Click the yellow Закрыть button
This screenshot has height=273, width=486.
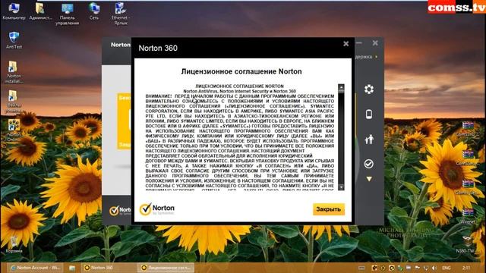(x=329, y=209)
